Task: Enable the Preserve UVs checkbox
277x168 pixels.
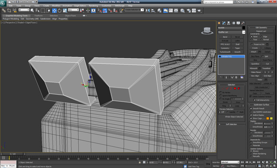Action: pos(252,44)
